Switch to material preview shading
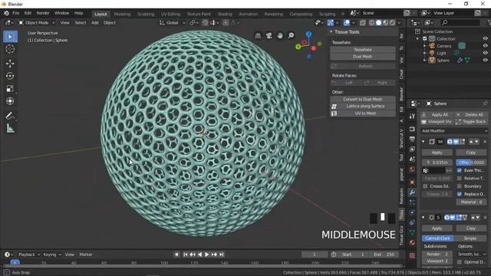Viewport: 491px width, 276px height. pyautogui.click(x=385, y=23)
